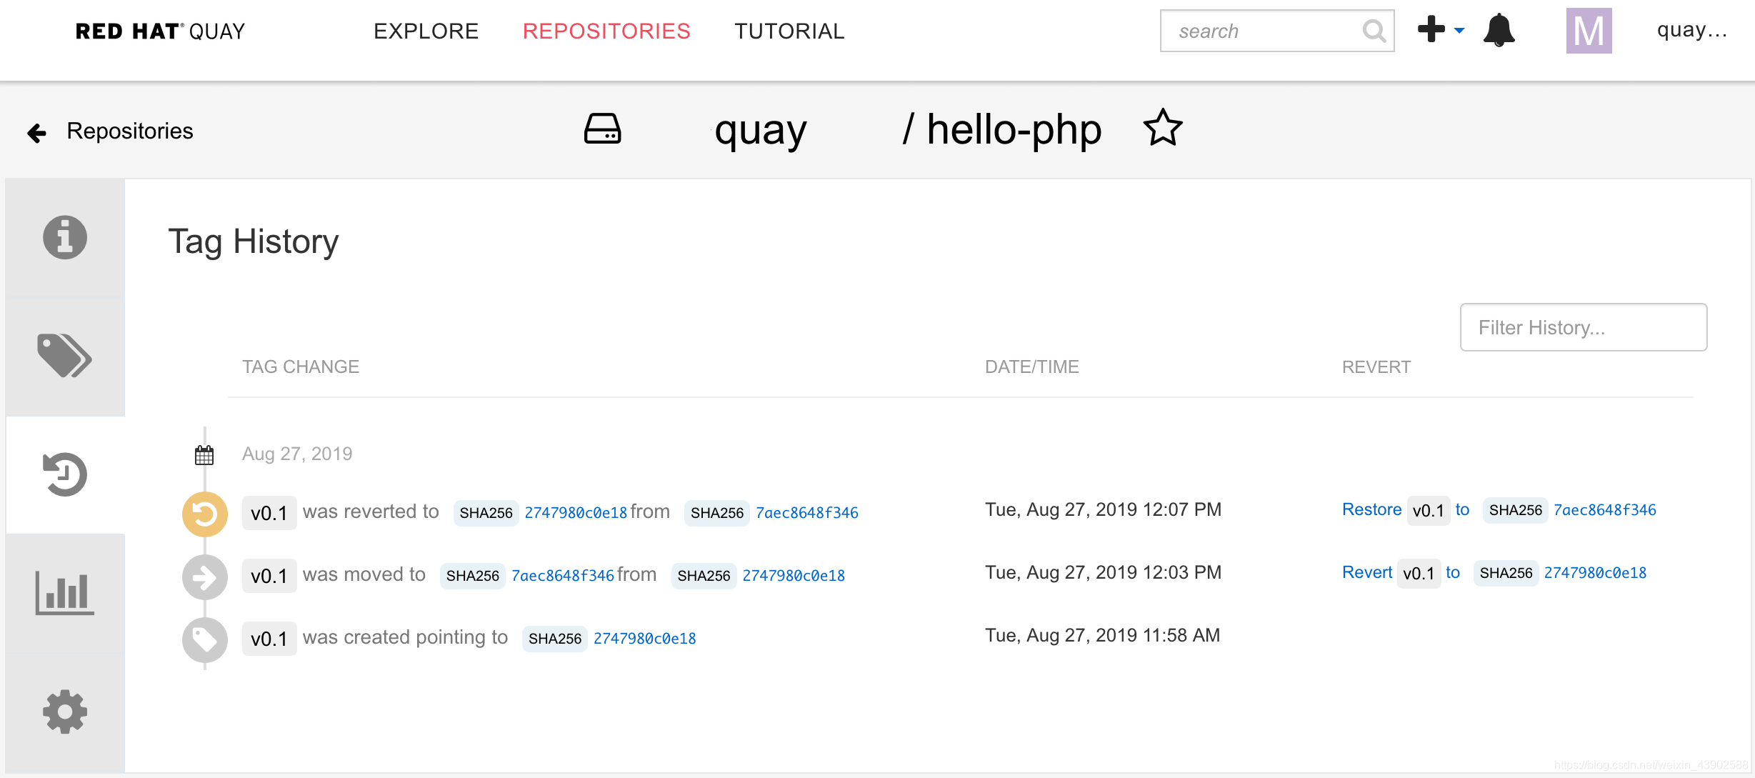The image size is (1755, 778).
Task: Click Revert v0.1 link
Action: (x=1366, y=572)
